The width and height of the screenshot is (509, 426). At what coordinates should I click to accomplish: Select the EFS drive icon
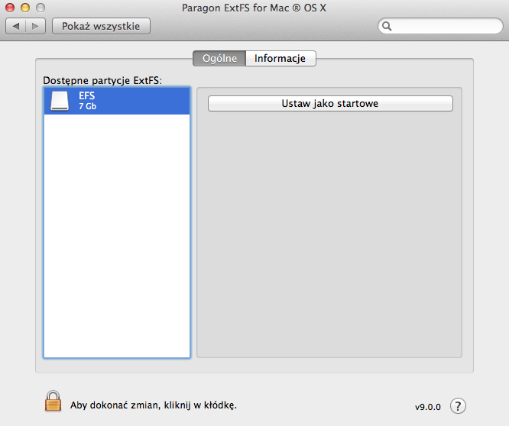[x=60, y=101]
